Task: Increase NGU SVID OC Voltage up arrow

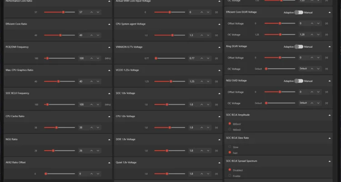Action: pos(312,103)
